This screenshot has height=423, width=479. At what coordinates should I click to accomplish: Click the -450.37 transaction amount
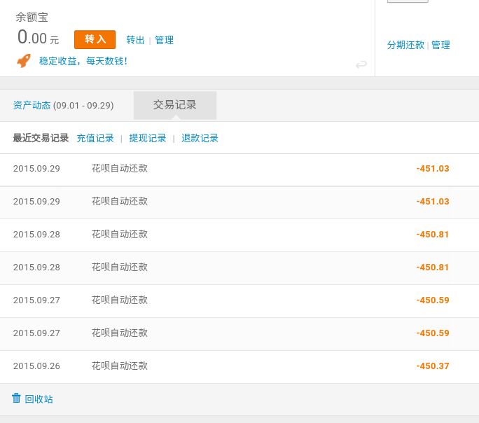coord(433,366)
